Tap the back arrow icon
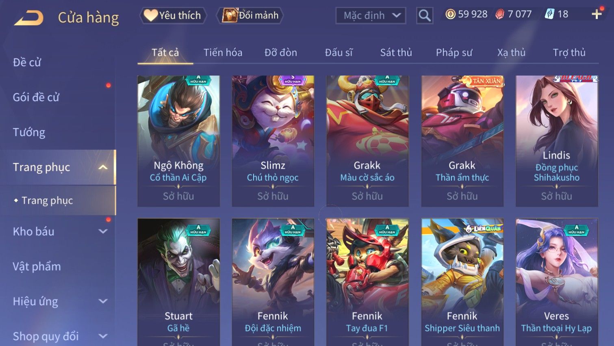The image size is (614, 346). [x=28, y=18]
